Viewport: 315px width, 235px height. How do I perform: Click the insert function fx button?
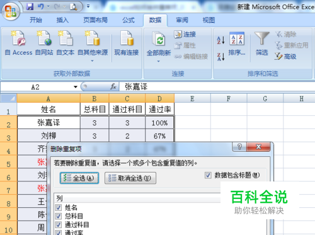(113, 86)
